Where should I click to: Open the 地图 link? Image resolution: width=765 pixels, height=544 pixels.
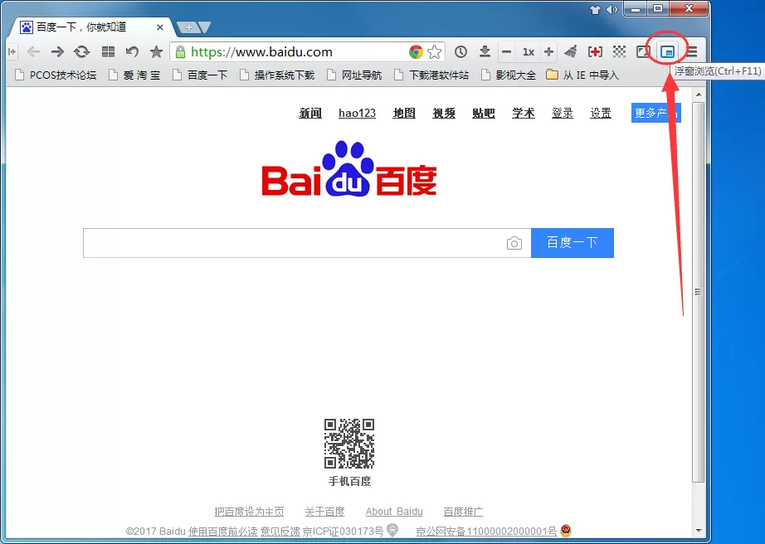(x=404, y=113)
